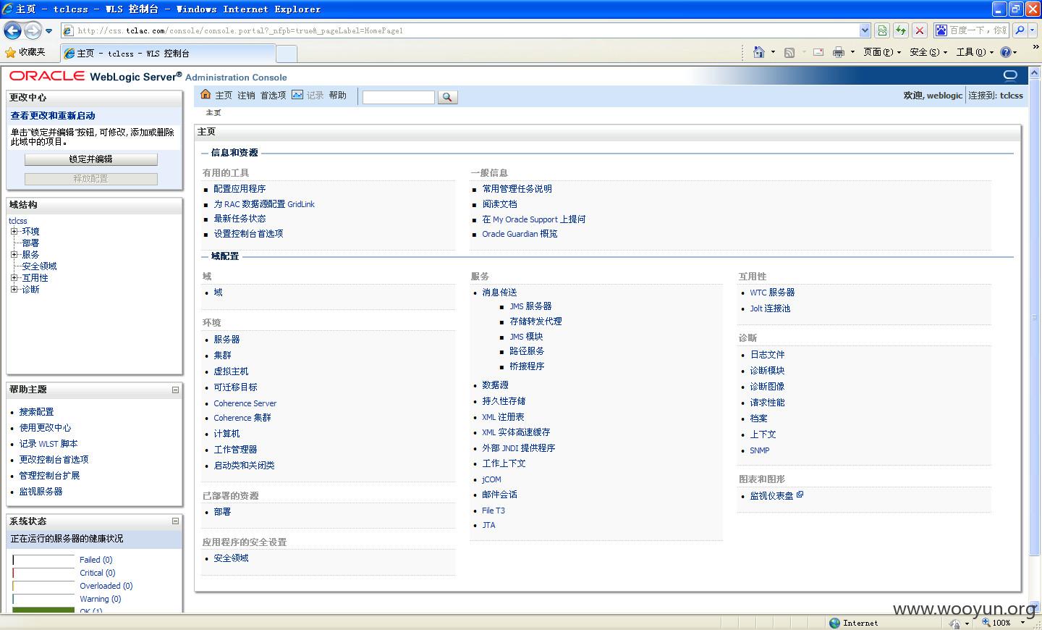Click the Failed (0) status link
The height and width of the screenshot is (630, 1042).
tap(96, 560)
